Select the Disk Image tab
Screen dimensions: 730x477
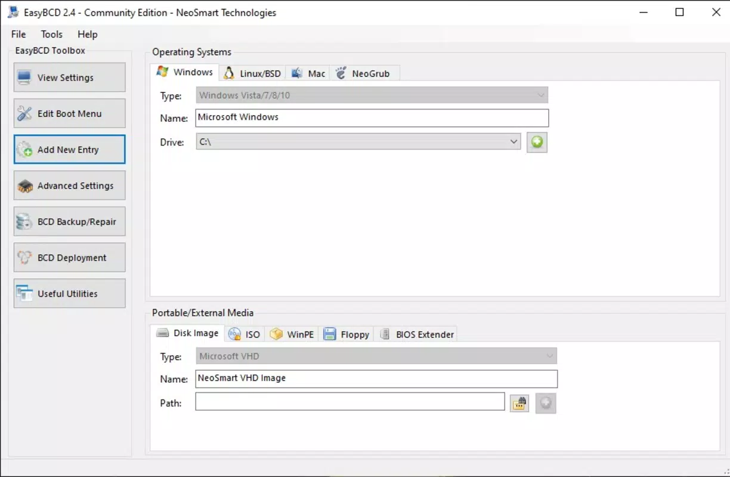pyautogui.click(x=188, y=333)
